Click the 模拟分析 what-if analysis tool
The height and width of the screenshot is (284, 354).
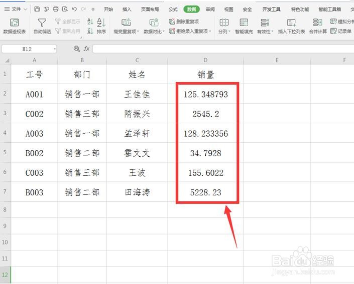[x=342, y=22]
